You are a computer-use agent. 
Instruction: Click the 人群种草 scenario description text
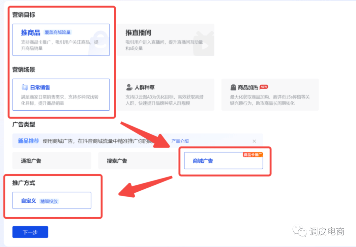pyautogui.click(x=163, y=100)
